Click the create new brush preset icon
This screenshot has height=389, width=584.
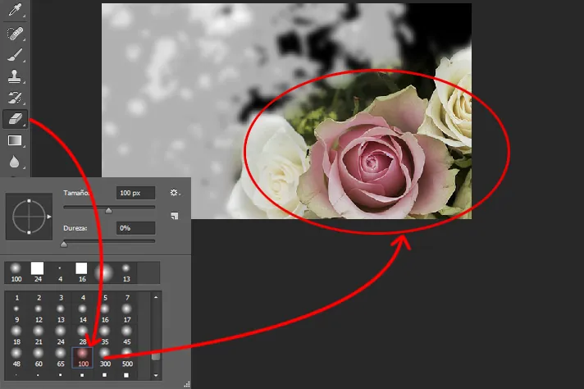[x=175, y=216]
